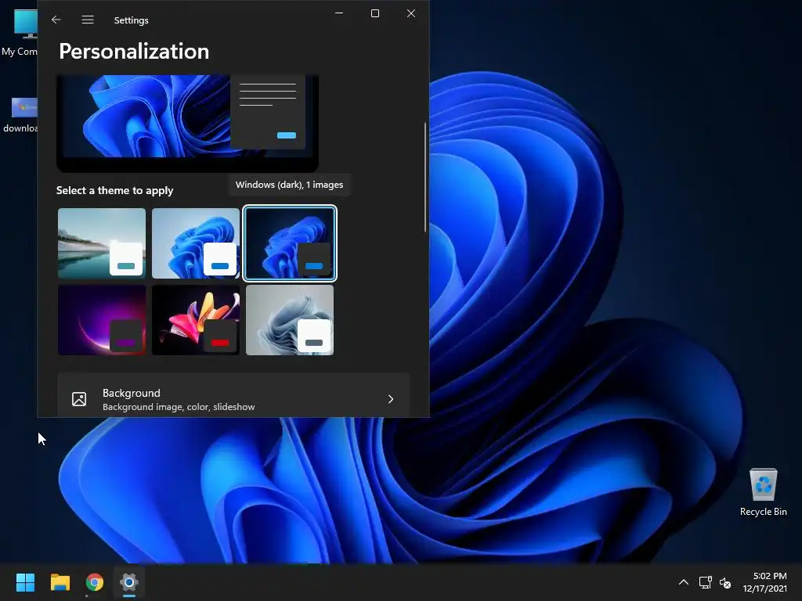Open File Explorer from the taskbar
Screen dimensions: 802x601
[60, 582]
